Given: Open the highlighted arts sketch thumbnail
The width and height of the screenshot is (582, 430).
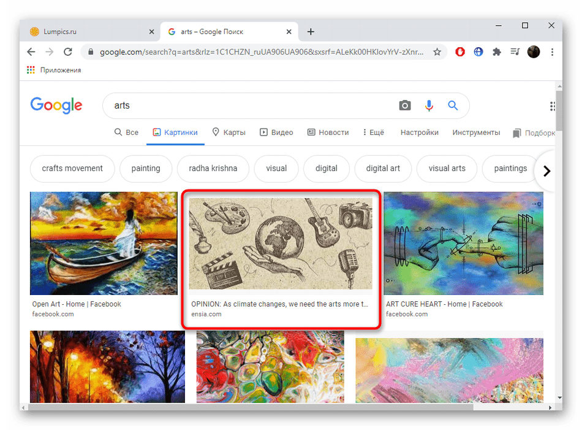Looking at the screenshot, I should tap(281, 244).
